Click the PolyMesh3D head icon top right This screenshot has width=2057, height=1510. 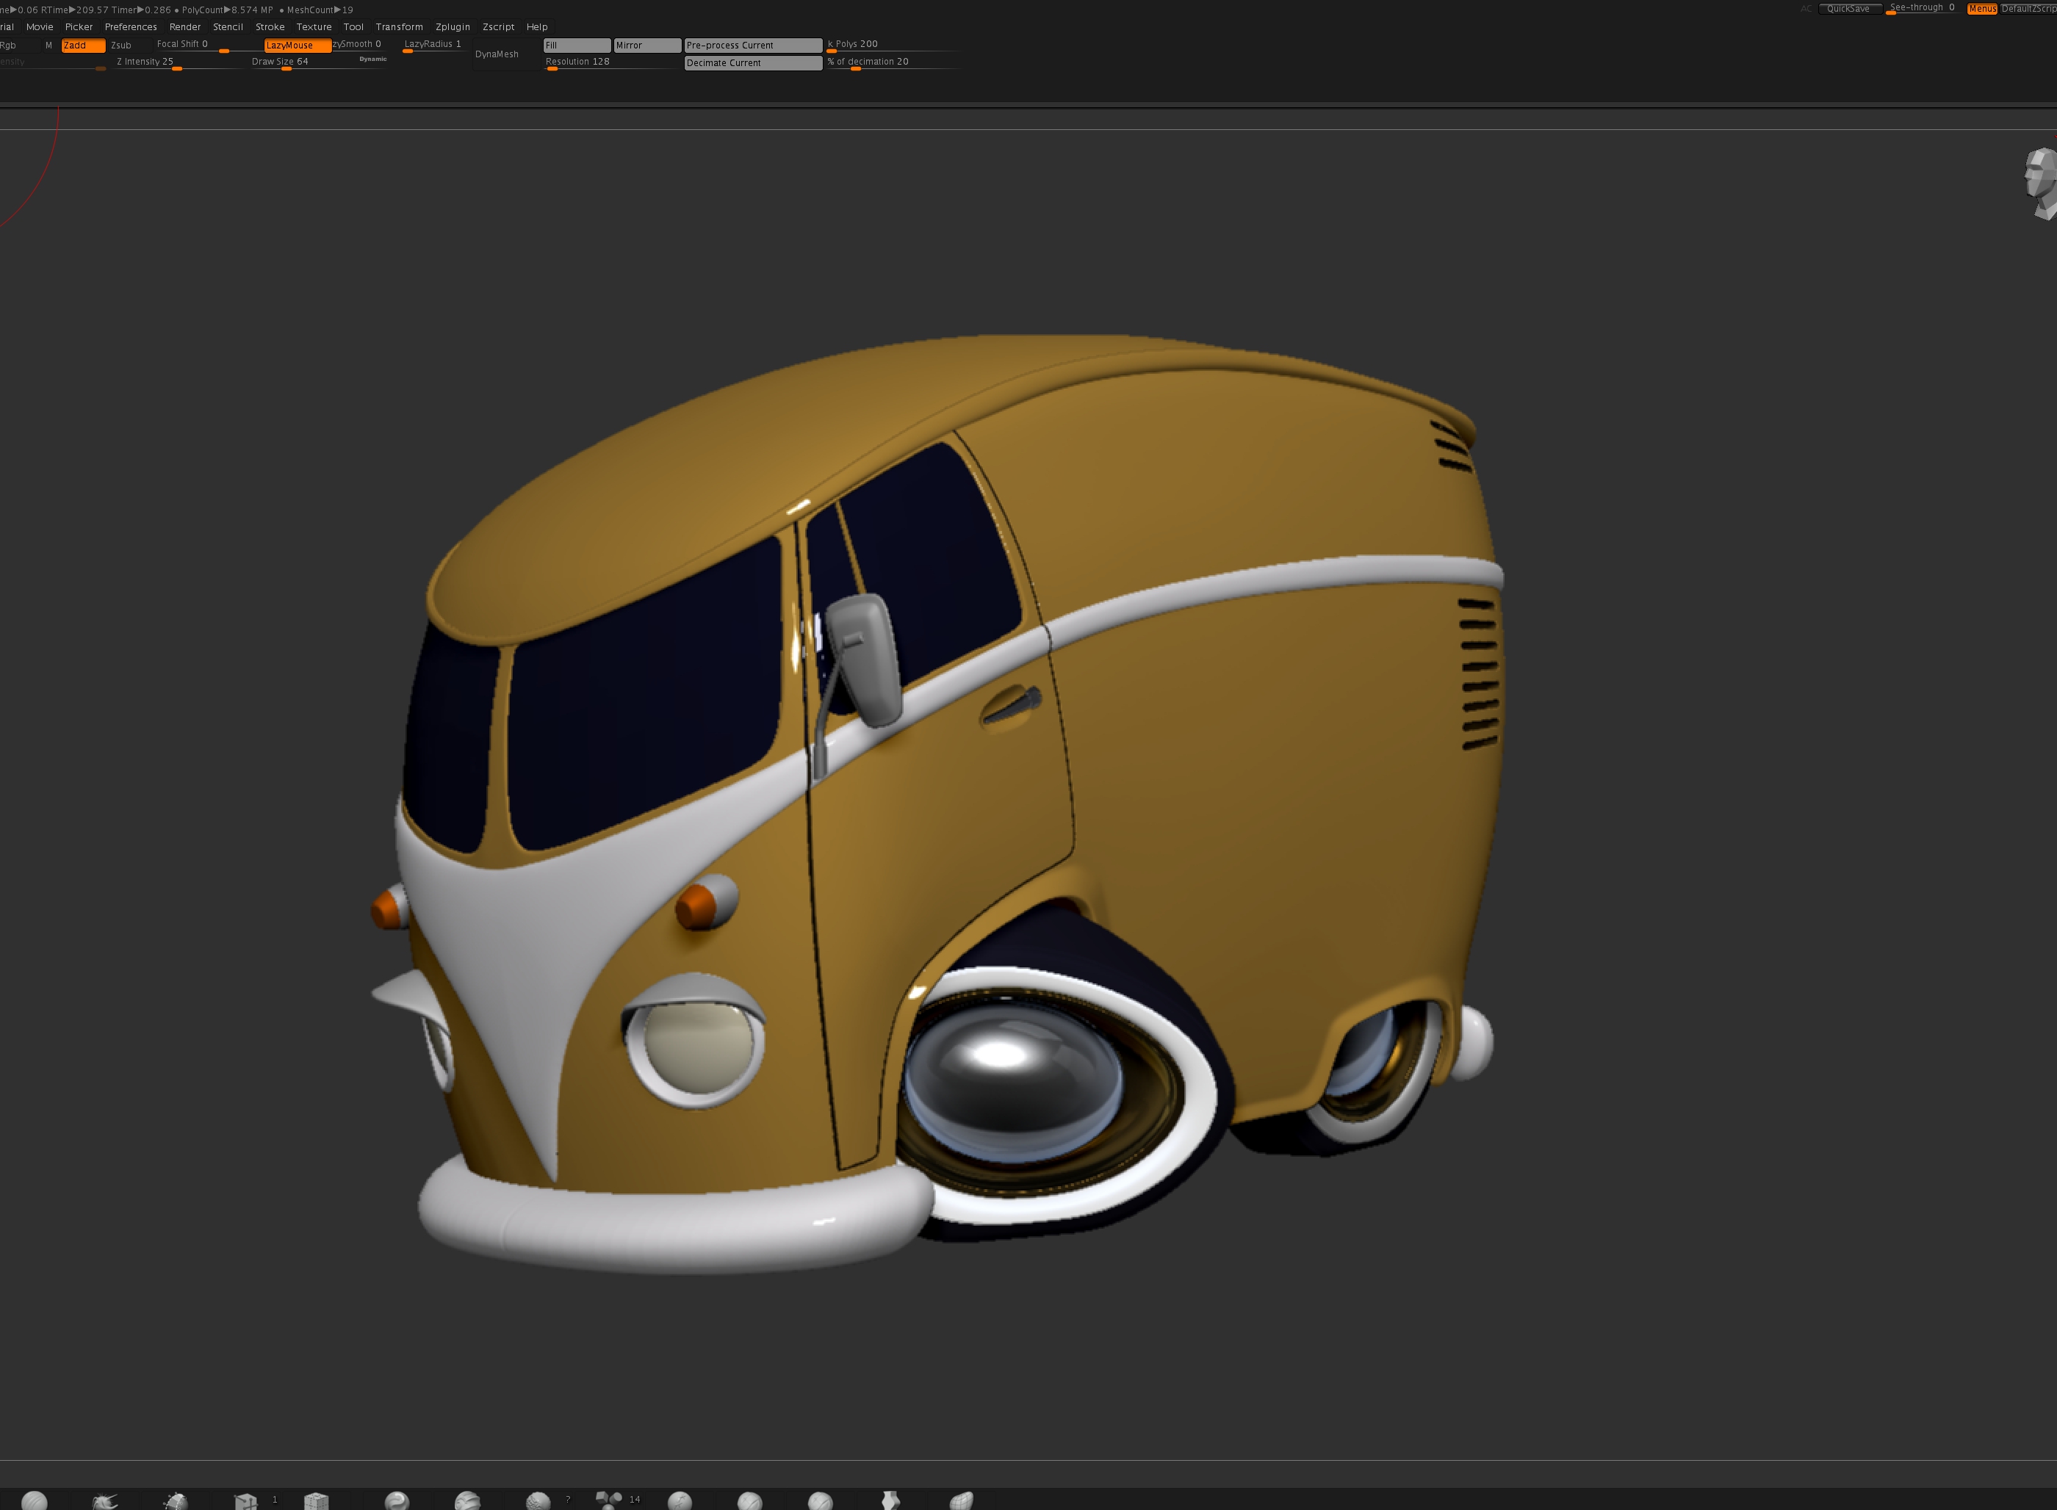pos(2037,183)
